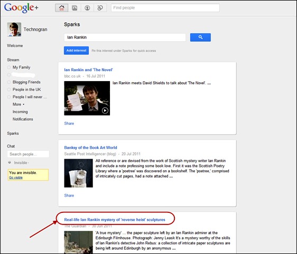The height and width of the screenshot is (254, 297).
Task: Click Technogran profile photo
Action: (14, 30)
